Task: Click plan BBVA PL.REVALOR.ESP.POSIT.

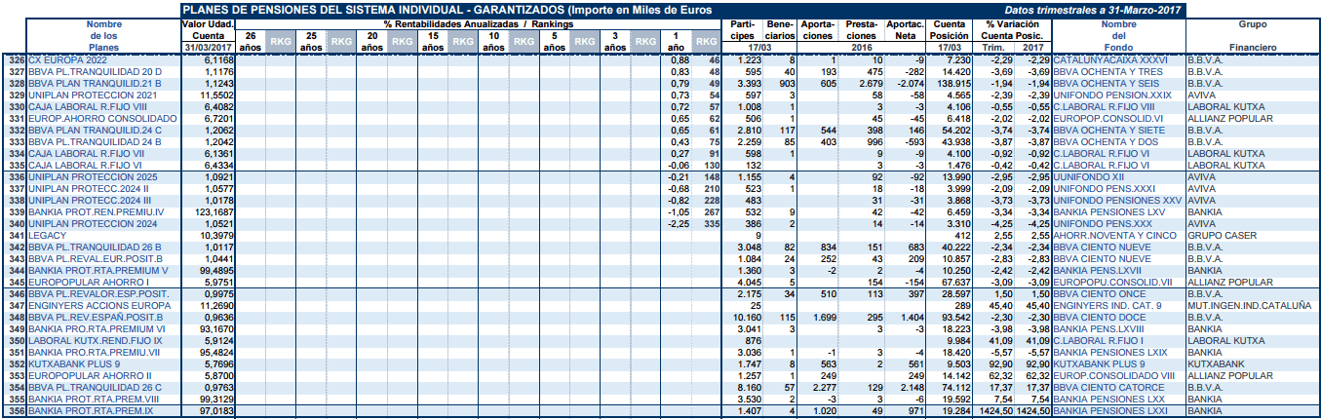Action: coord(97,293)
